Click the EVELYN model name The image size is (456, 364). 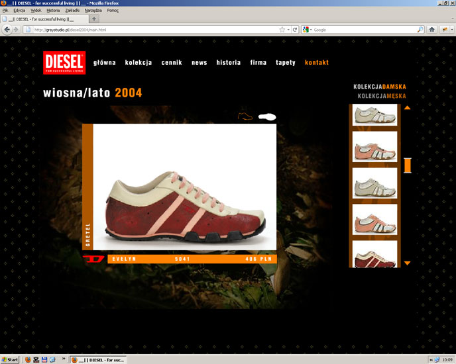coord(124,259)
